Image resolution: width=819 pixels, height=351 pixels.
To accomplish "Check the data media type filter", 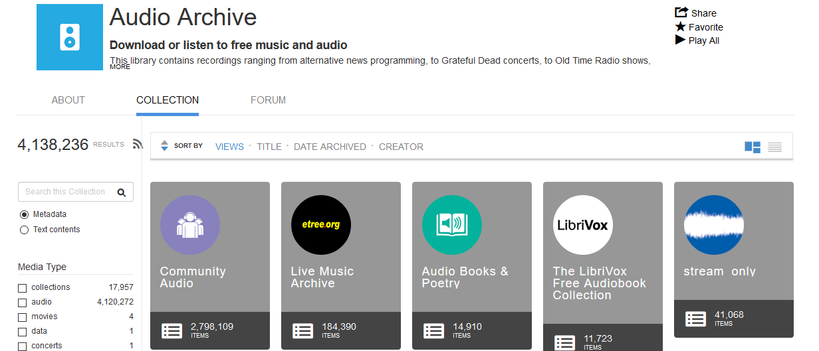I will (x=23, y=332).
